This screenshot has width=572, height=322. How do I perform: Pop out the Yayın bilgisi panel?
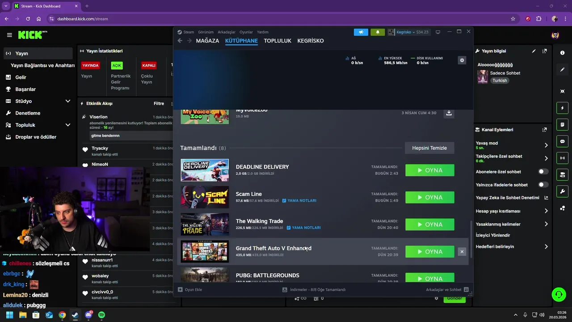(544, 51)
